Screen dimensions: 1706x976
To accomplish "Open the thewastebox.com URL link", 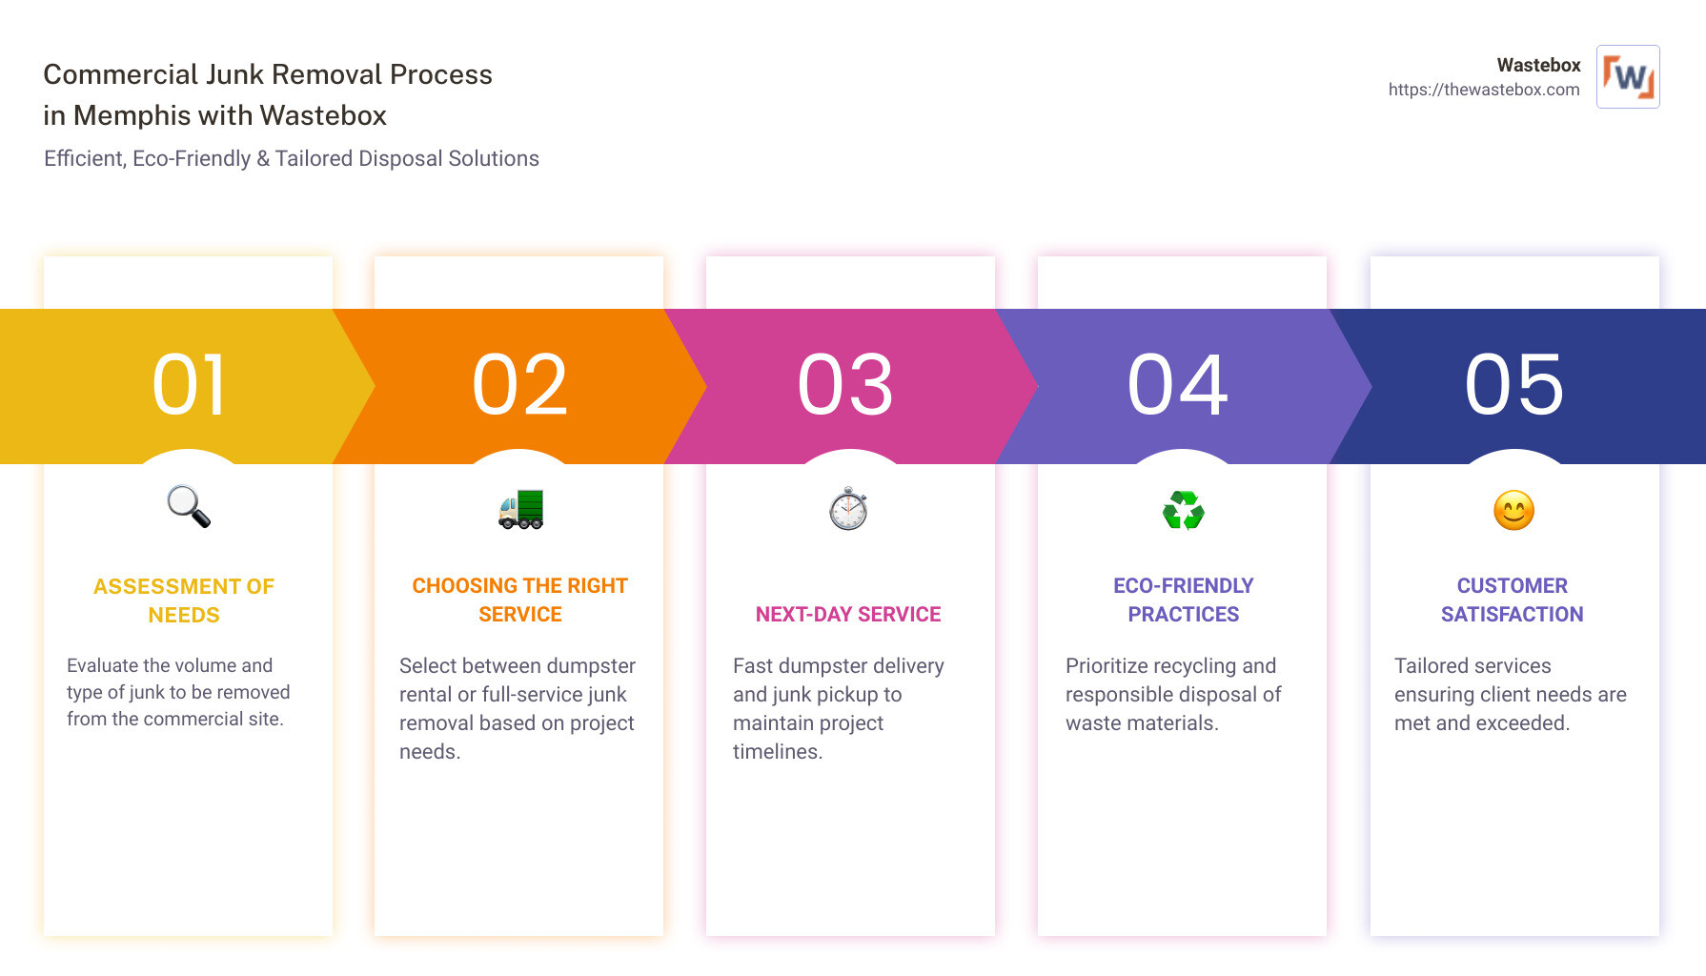I will (1483, 90).
